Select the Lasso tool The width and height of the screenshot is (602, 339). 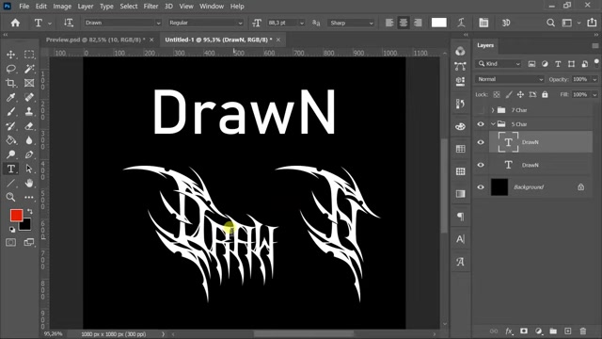(x=10, y=69)
